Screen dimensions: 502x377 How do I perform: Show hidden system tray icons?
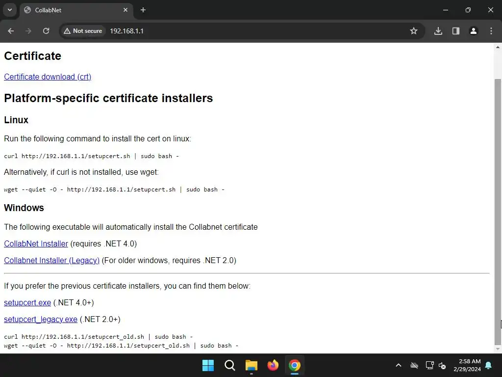coord(399,365)
